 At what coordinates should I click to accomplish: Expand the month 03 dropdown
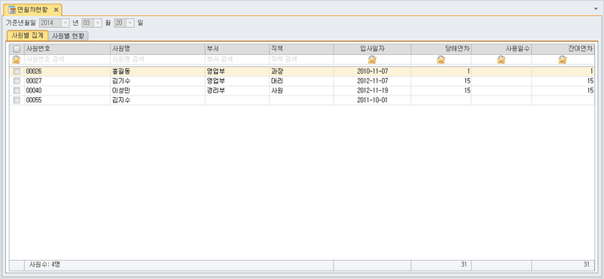[x=97, y=23]
